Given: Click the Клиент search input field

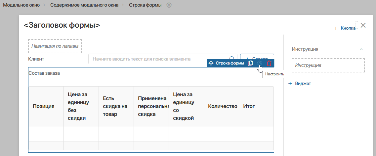Looking at the screenshot, I should 163,59.
